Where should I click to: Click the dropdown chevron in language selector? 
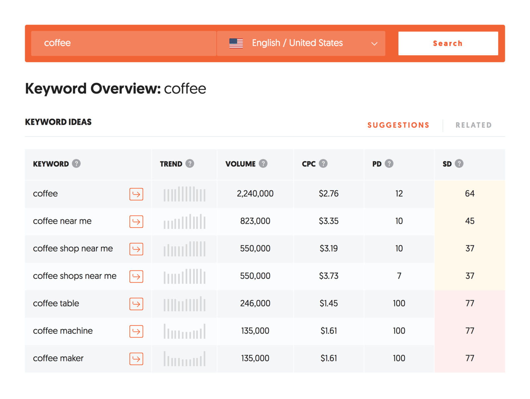374,44
